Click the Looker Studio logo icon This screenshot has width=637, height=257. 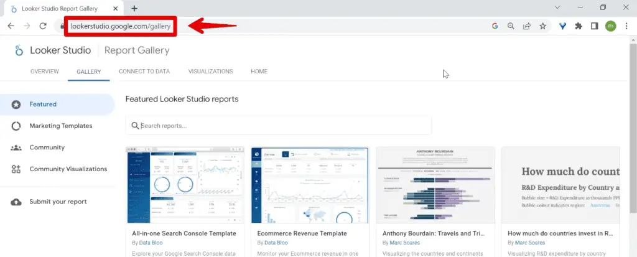tap(19, 50)
